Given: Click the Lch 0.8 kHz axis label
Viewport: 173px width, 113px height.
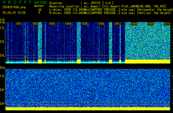Looking at the screenshot, I should pyautogui.click(x=2, y=55).
